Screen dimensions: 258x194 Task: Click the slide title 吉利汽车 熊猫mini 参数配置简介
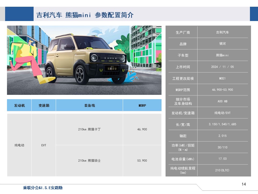[x=85, y=15]
